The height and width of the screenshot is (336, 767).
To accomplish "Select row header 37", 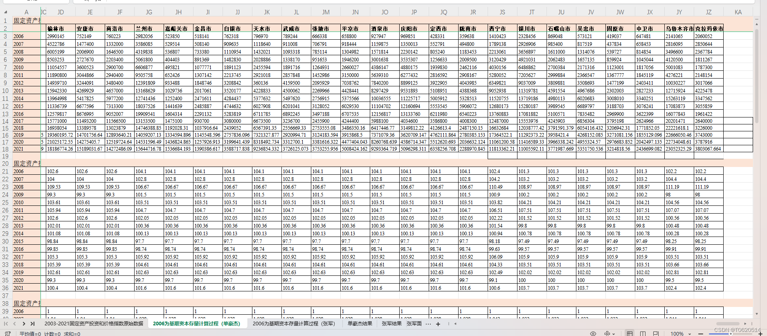I will click(x=5, y=295).
